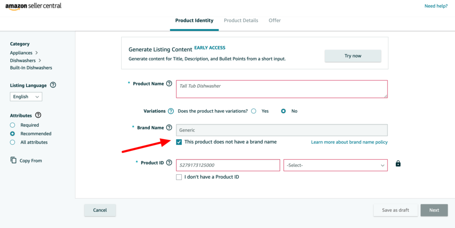455x228 pixels.
Task: Open the Need help? link
Action: click(436, 6)
